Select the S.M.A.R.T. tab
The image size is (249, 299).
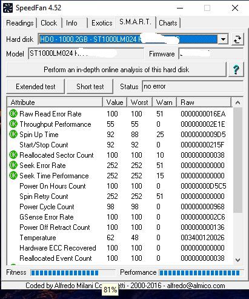135,22
